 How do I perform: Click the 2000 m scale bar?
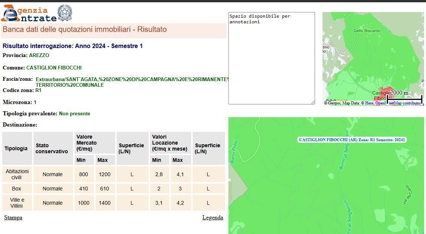coord(405,99)
